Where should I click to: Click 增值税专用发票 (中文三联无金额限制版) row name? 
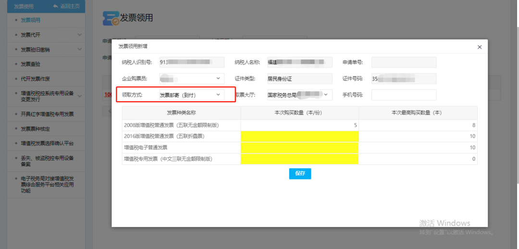(168, 159)
